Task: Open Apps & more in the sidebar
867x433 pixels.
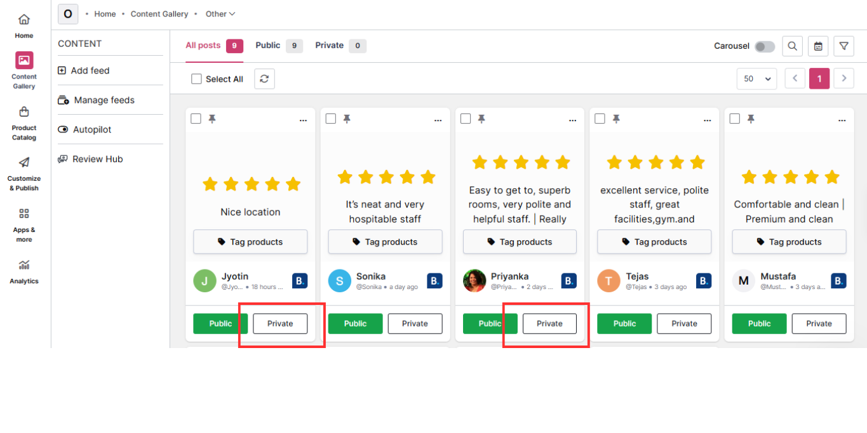Action: (x=24, y=225)
